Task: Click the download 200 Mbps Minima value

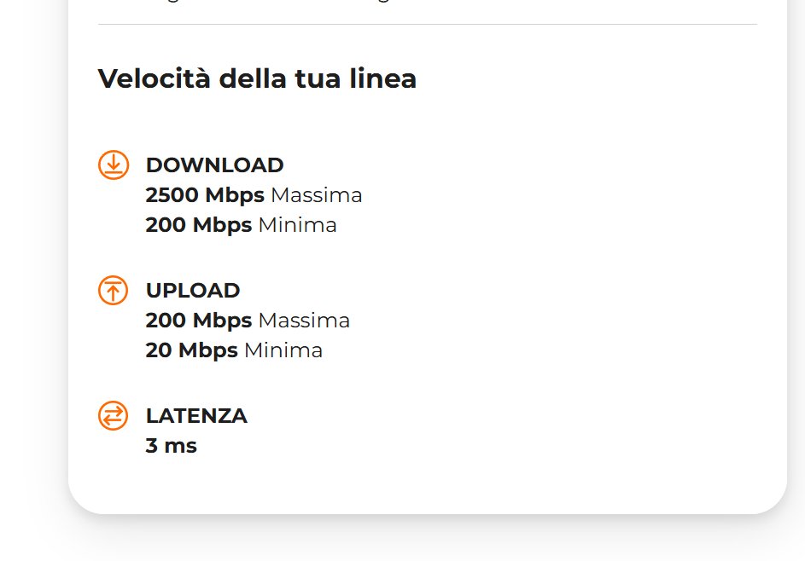Action: click(242, 225)
